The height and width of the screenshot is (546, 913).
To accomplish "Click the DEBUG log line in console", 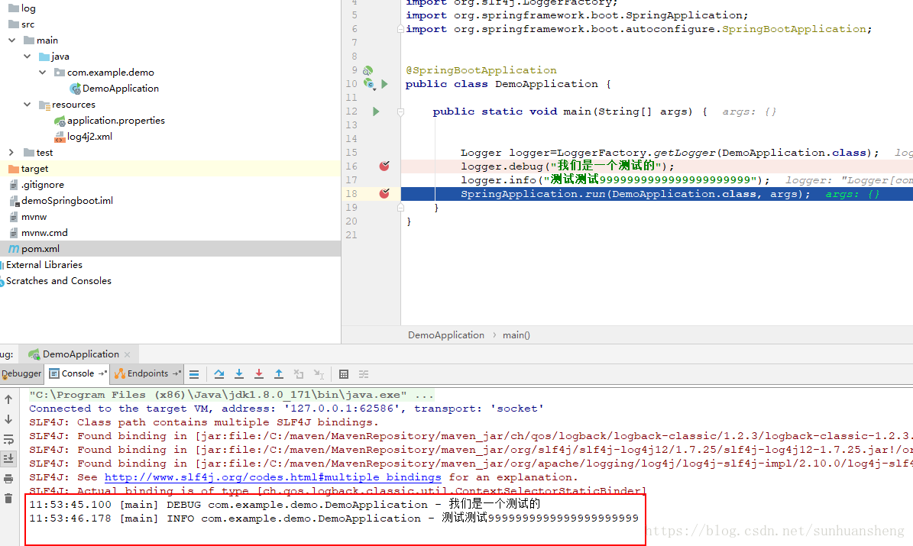I will pyautogui.click(x=285, y=504).
